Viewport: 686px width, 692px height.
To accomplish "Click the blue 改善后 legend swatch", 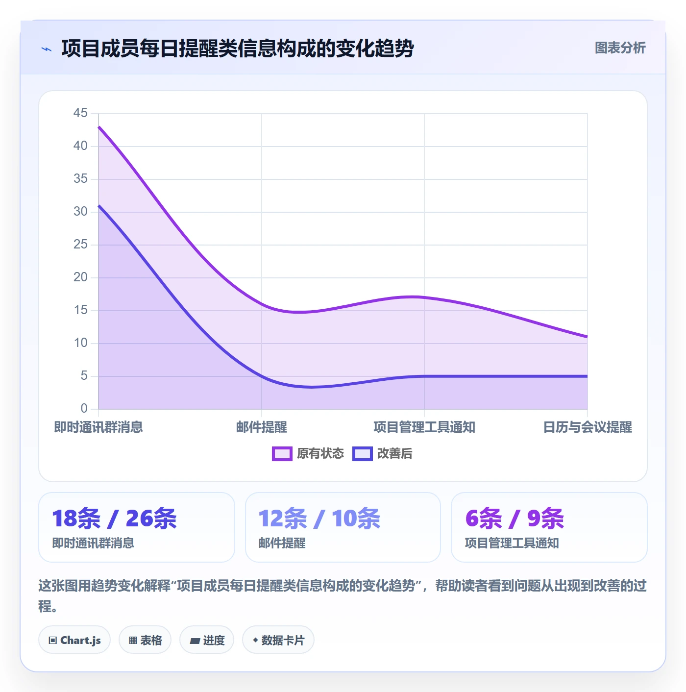I will (x=363, y=454).
